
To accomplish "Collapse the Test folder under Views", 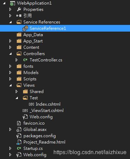I will (x=17, y=98).
